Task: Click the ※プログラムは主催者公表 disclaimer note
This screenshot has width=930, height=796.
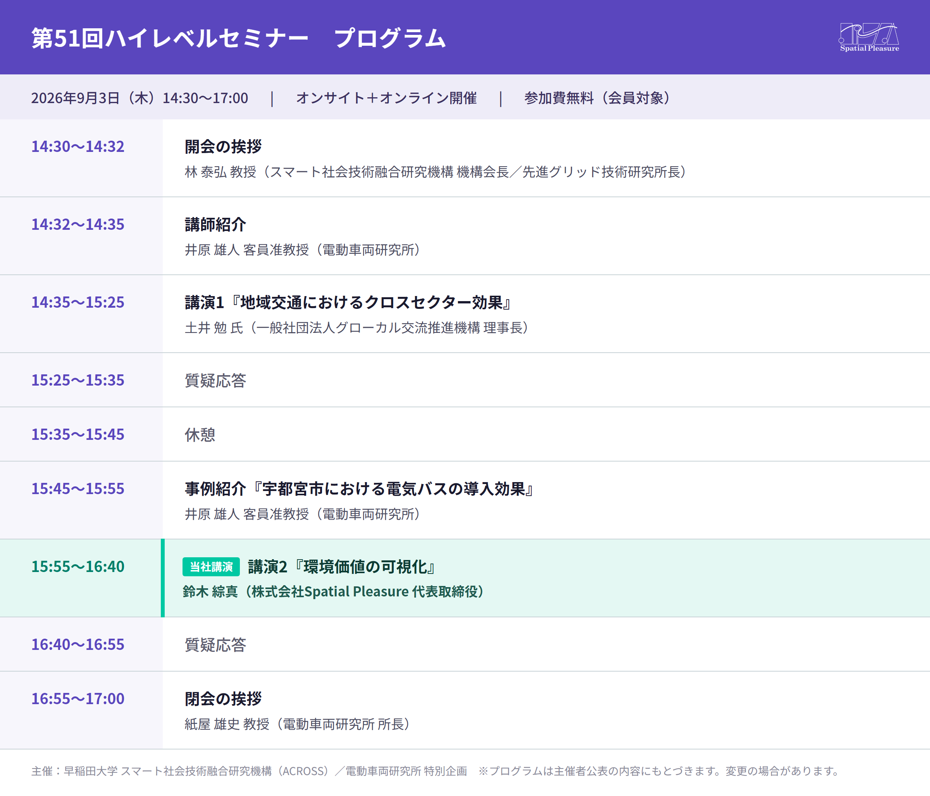Action: click(658, 771)
